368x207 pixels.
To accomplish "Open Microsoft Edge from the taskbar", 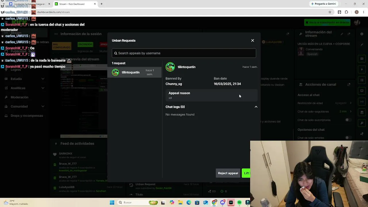I will click(189, 202).
